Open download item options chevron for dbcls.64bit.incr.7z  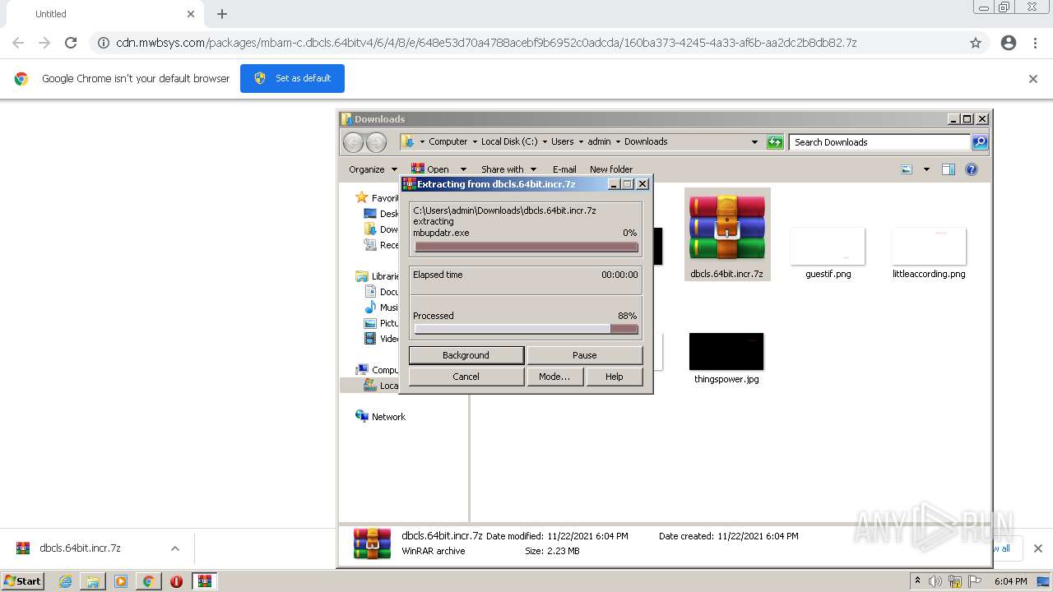[175, 548]
